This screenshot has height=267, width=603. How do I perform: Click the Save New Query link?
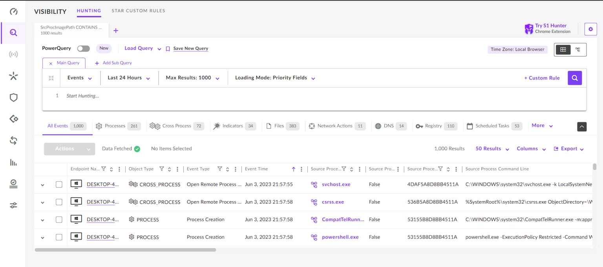click(190, 48)
